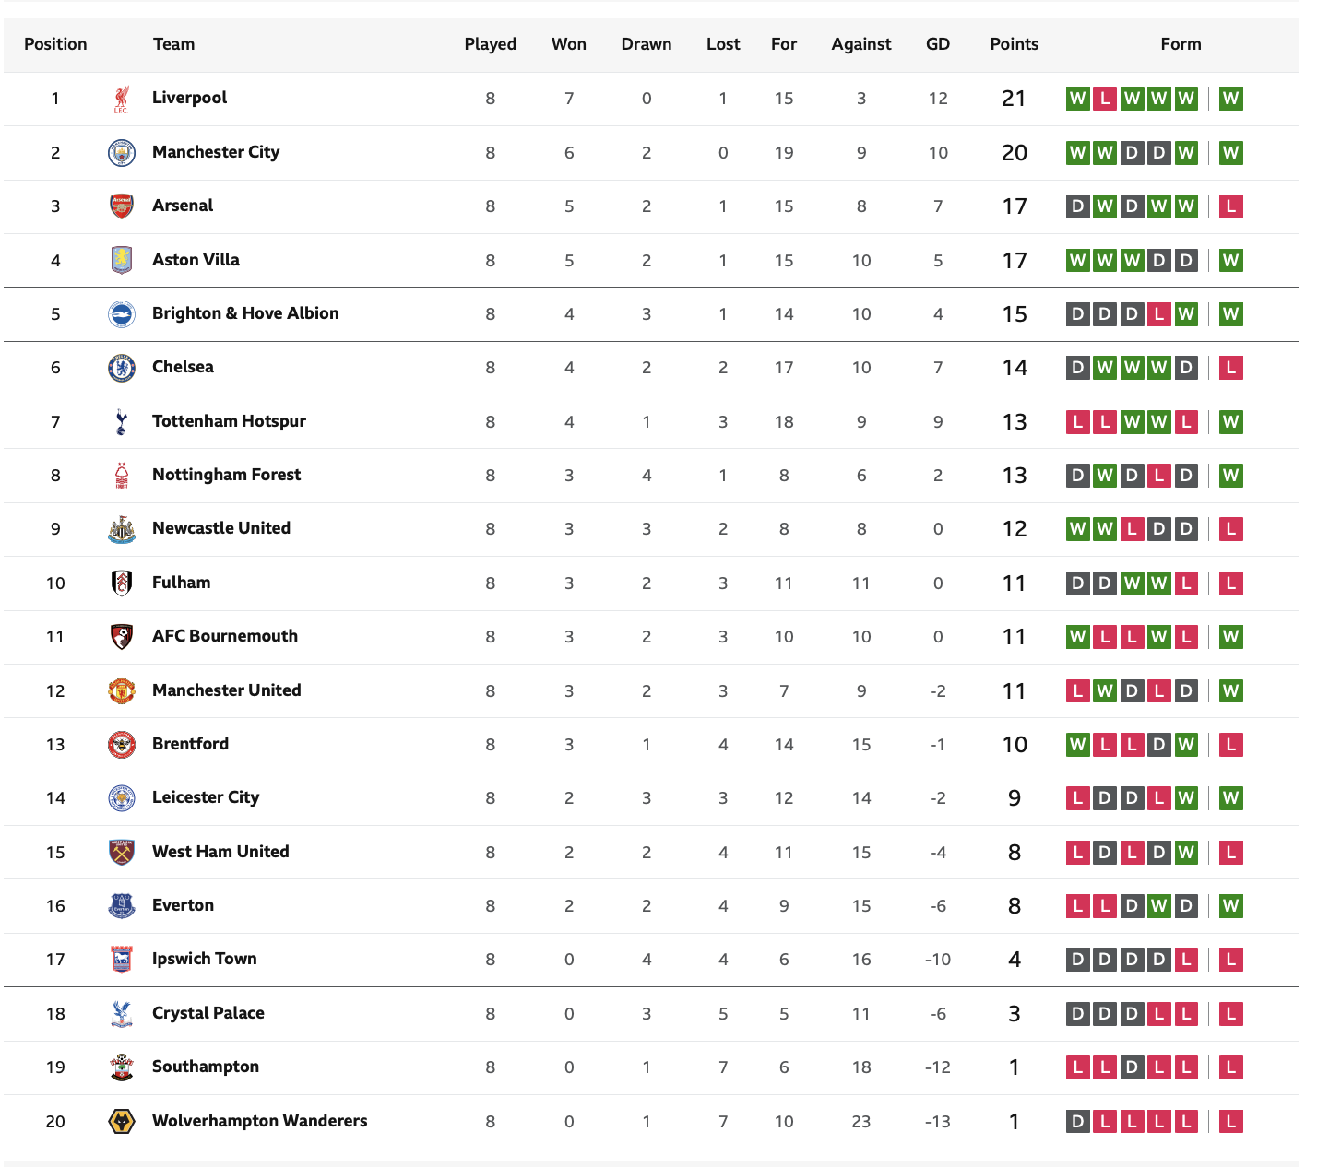
Task: Open the Brighton & Hove Albion link
Action: (x=245, y=313)
